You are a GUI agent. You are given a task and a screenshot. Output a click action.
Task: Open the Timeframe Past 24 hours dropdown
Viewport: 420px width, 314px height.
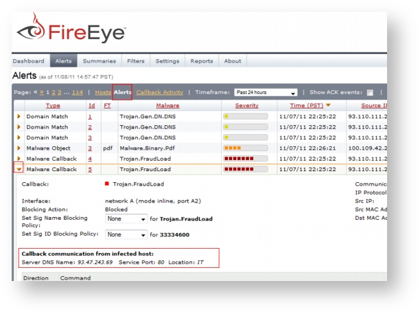266,92
